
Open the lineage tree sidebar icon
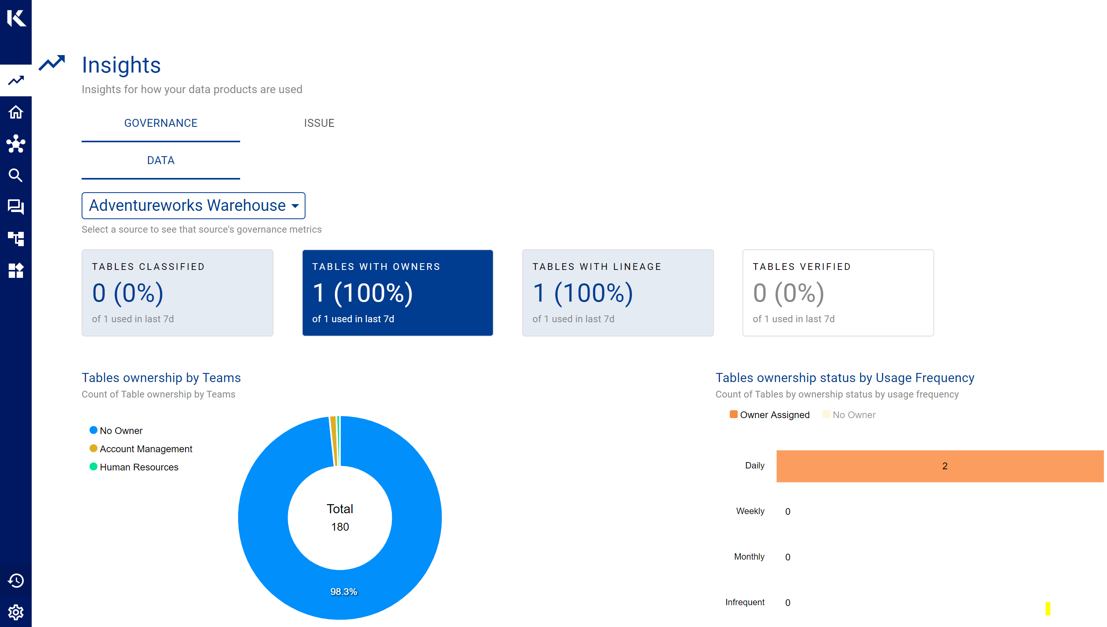(16, 239)
